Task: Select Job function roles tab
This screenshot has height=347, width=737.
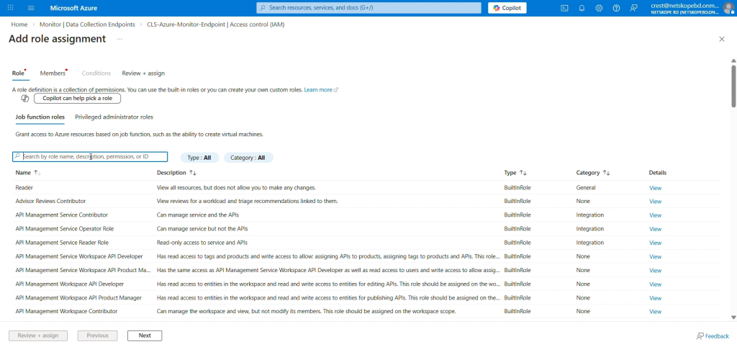Action: click(40, 117)
